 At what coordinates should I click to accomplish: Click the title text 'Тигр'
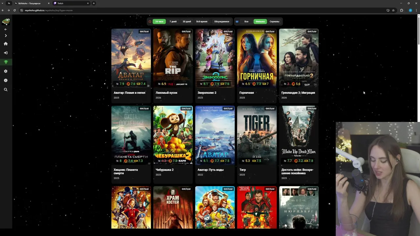tap(242, 170)
